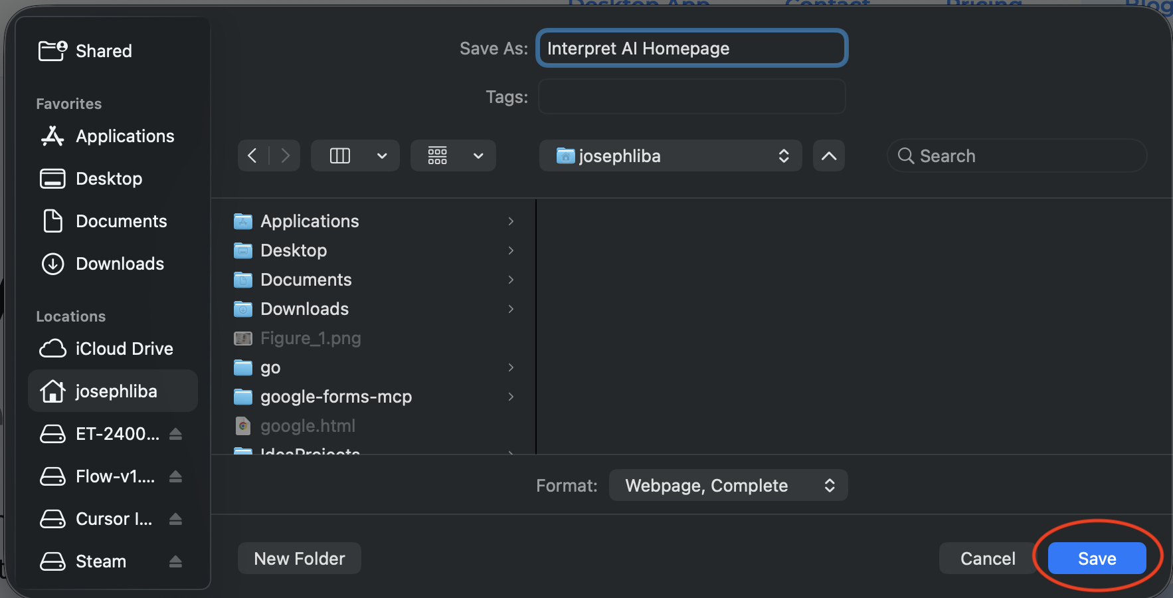Expand the Applications folder row chevron
1173x598 pixels.
[511, 221]
